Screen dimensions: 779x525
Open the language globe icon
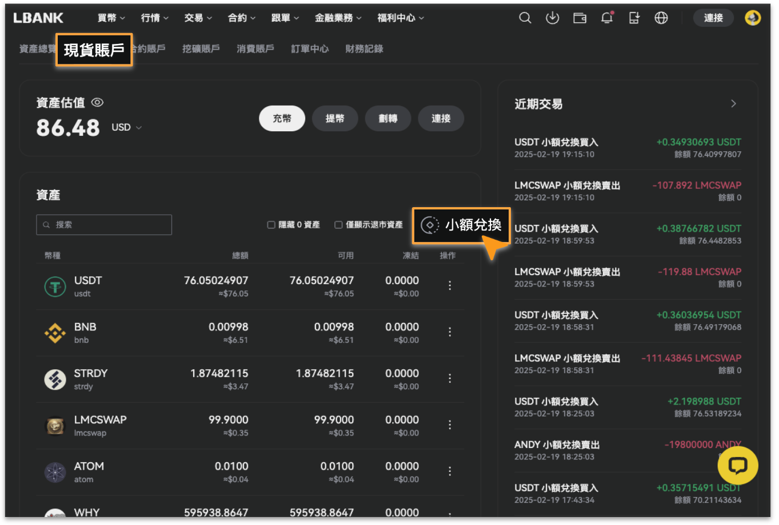point(661,18)
